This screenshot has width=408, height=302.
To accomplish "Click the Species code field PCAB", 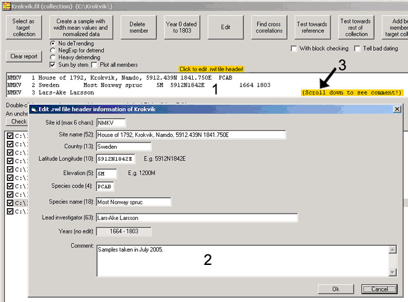I will 105,187.
